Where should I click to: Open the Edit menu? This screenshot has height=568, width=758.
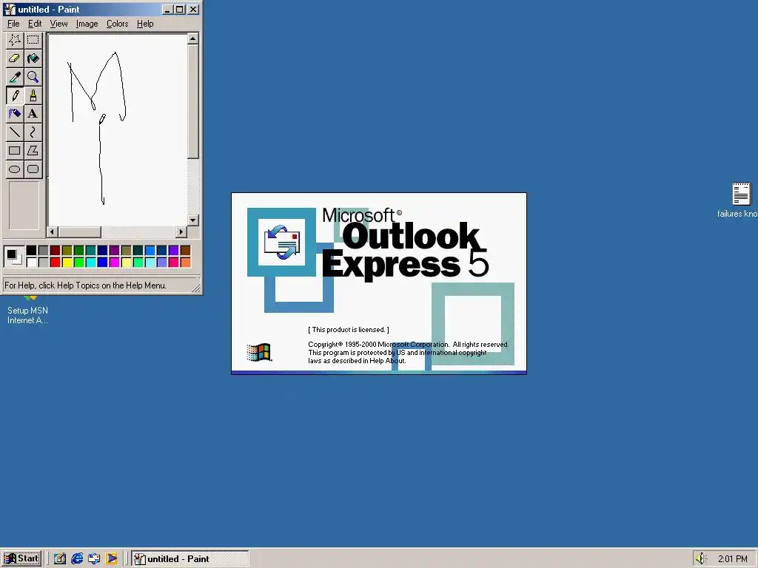pyautogui.click(x=35, y=24)
